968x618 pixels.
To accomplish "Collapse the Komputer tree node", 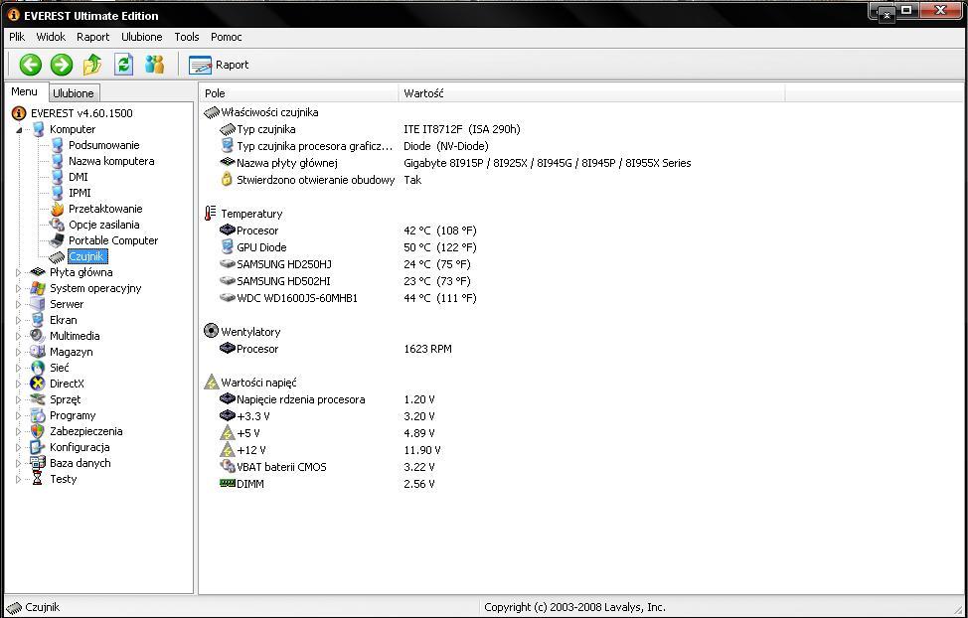I will coord(19,129).
